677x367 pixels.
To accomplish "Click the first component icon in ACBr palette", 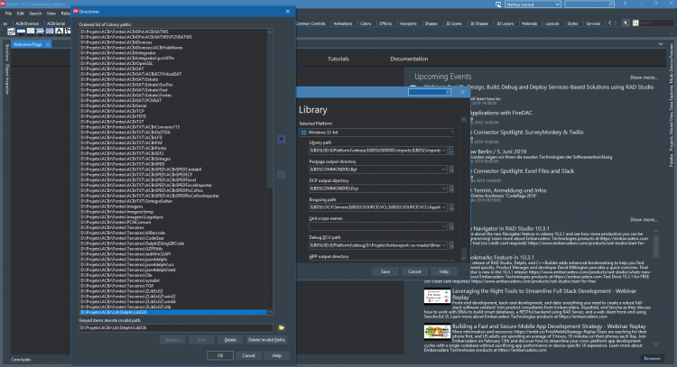I will (x=11, y=31).
